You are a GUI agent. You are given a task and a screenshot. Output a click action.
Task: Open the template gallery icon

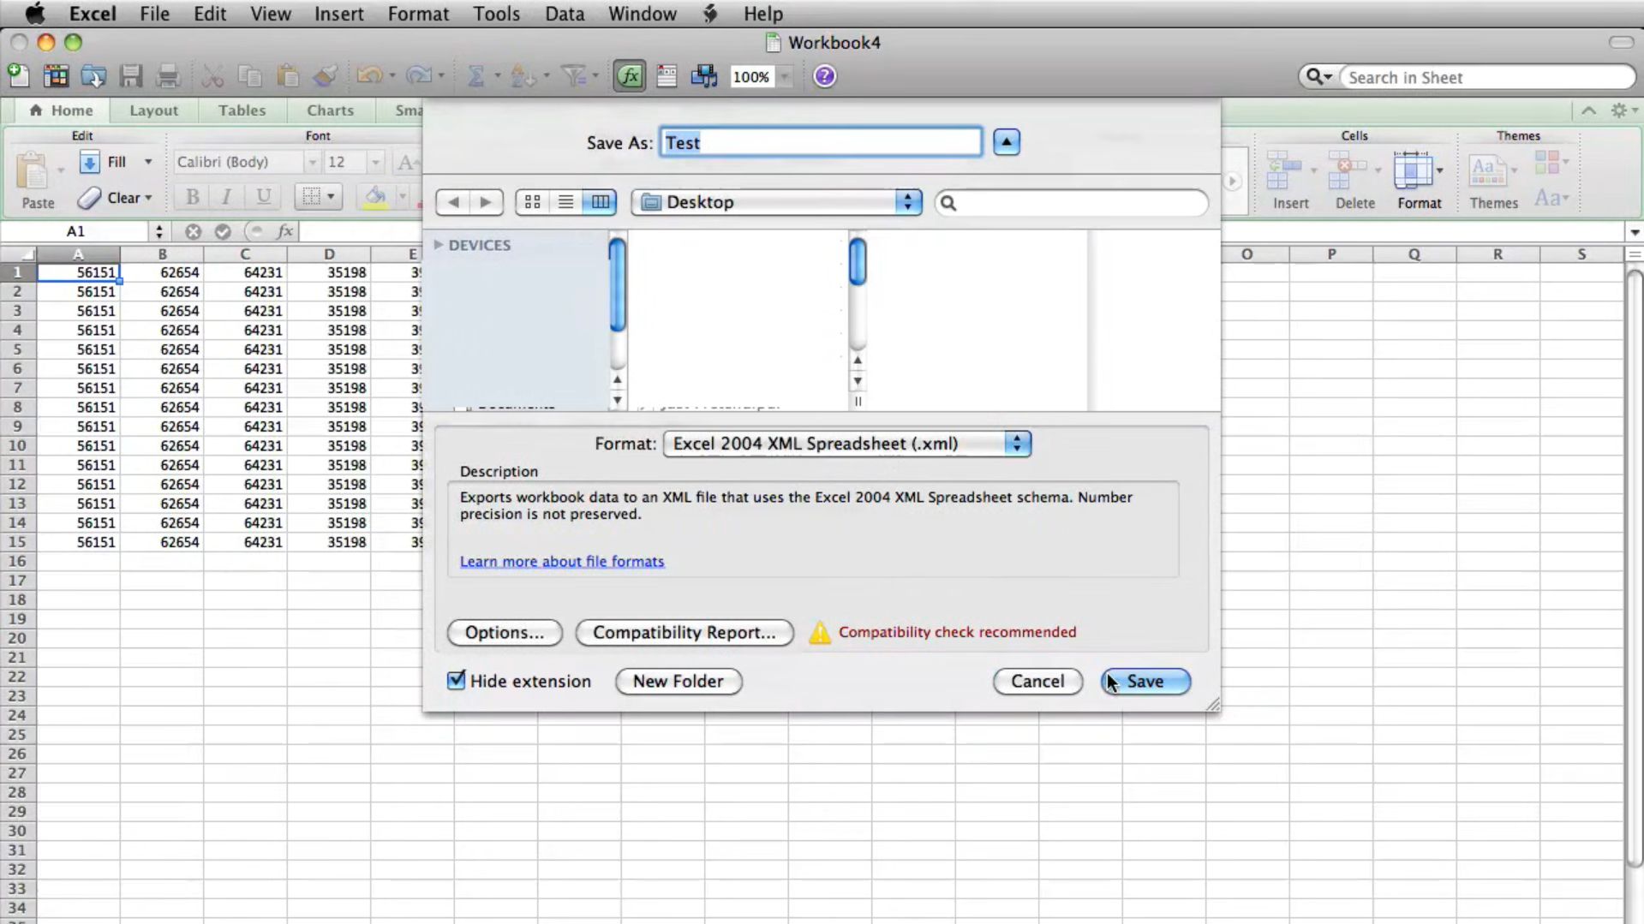[x=56, y=76]
